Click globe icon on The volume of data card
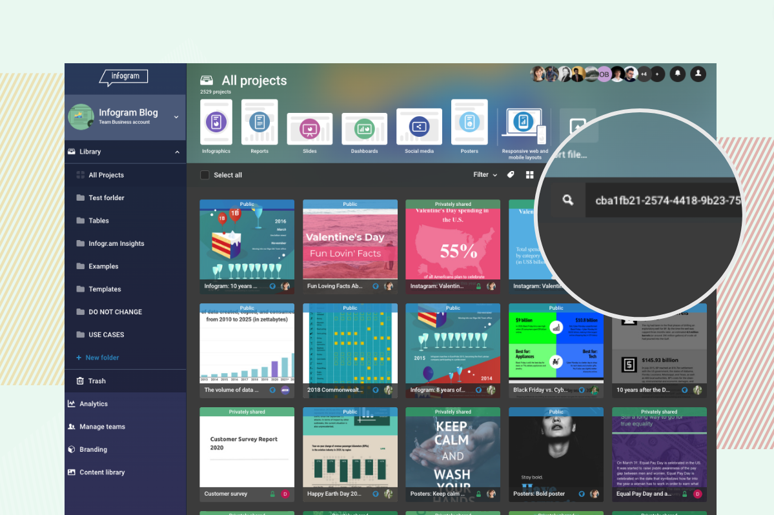Screen dimensions: 774x515 tap(272, 390)
